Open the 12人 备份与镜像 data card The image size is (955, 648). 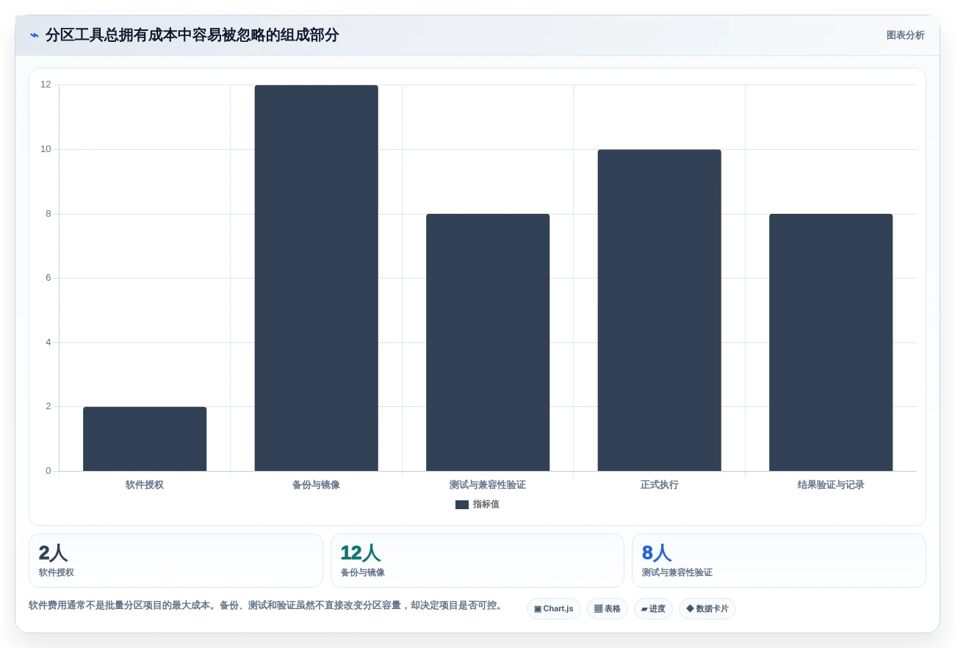pos(478,561)
